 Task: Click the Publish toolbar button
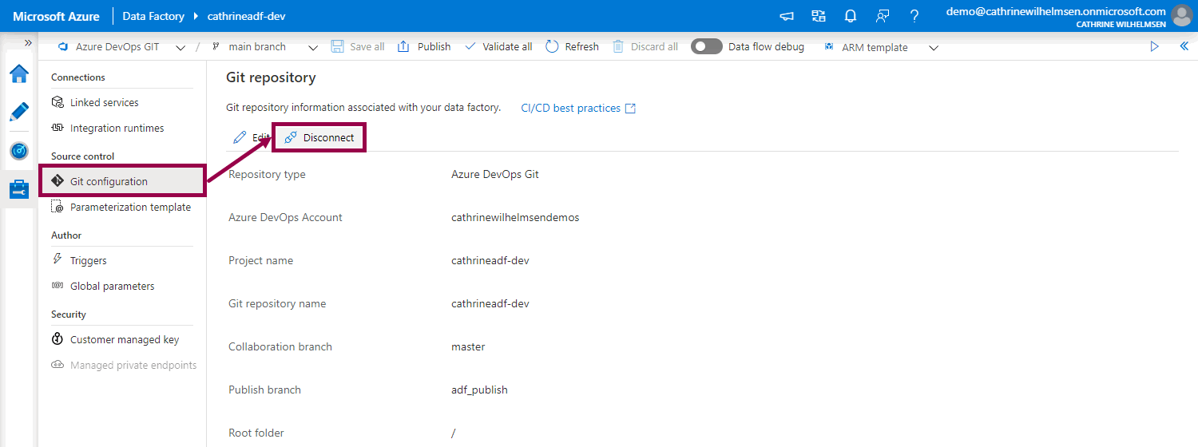coord(424,47)
